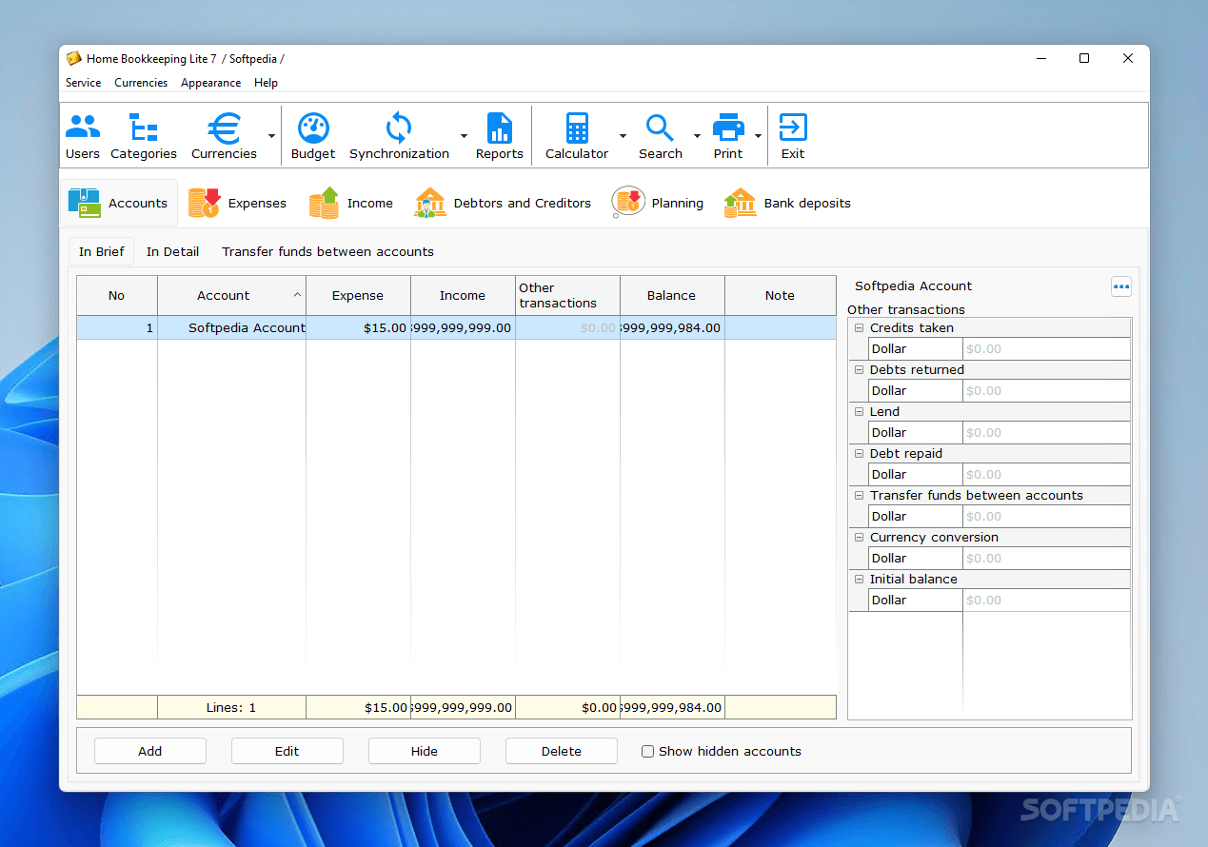Screen dimensions: 1208x847
Task: Select the In Detail tab
Action: click(172, 251)
